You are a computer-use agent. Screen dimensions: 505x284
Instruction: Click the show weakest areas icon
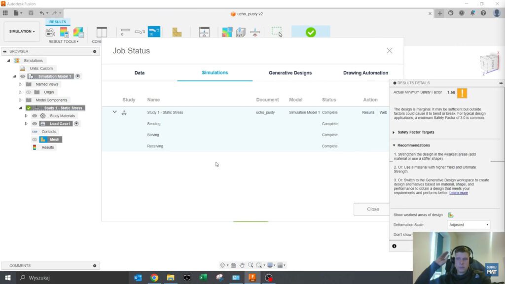451,215
